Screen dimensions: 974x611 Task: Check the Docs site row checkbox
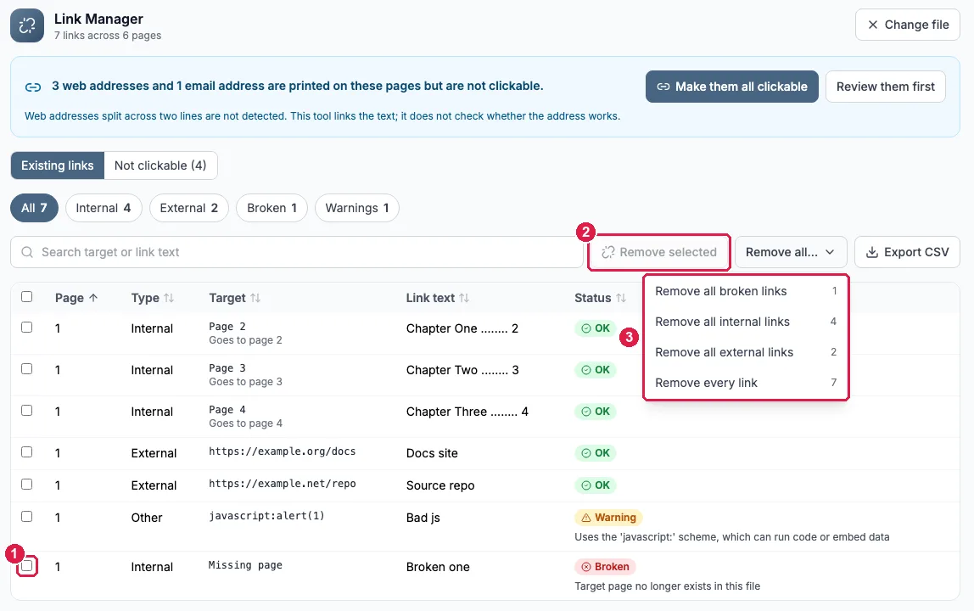26,451
